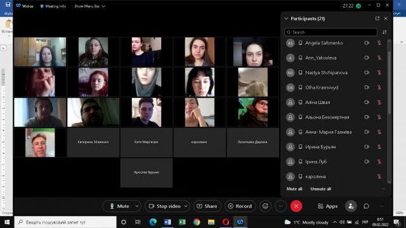Screen dimensions: 406x228
Task: Unmute Angela Safonenko's microphone
Action: tap(379, 43)
